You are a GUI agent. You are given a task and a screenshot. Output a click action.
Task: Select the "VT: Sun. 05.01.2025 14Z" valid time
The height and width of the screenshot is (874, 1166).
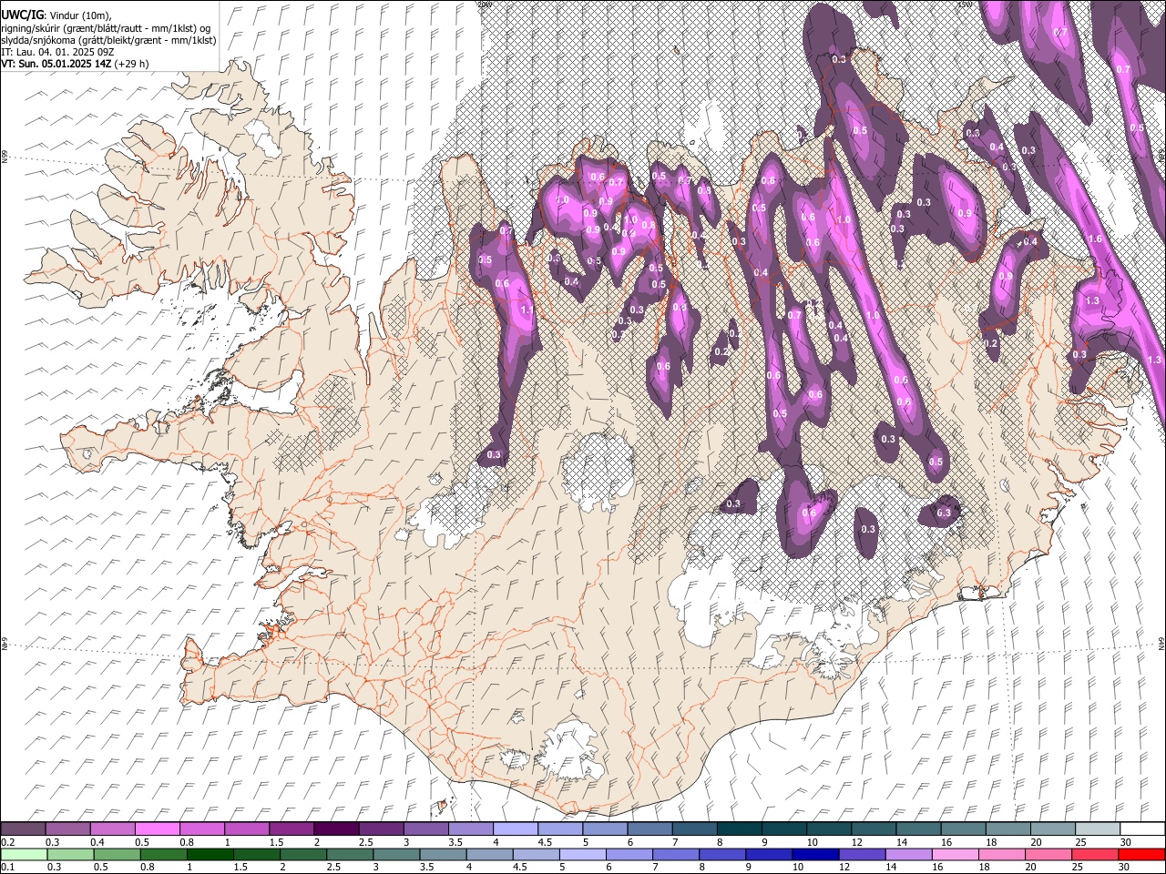(x=56, y=64)
